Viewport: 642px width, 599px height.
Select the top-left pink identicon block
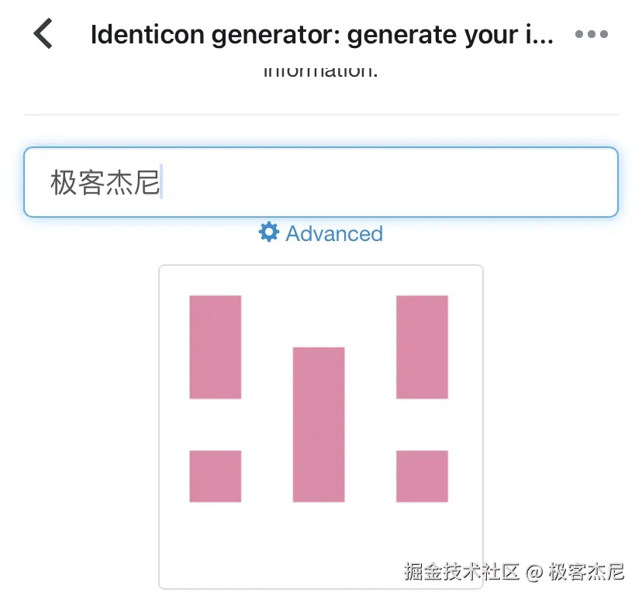(215, 346)
